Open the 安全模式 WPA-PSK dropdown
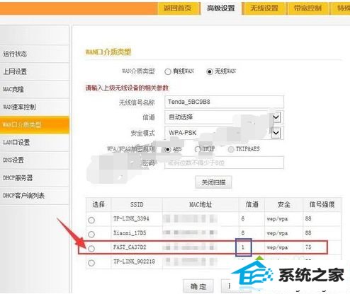350x294 pixels. [x=224, y=133]
